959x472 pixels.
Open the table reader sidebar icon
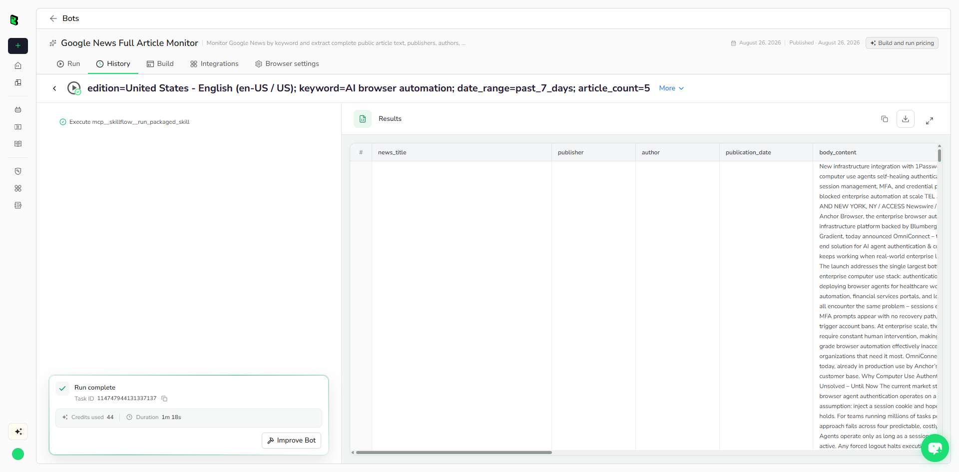(x=18, y=144)
